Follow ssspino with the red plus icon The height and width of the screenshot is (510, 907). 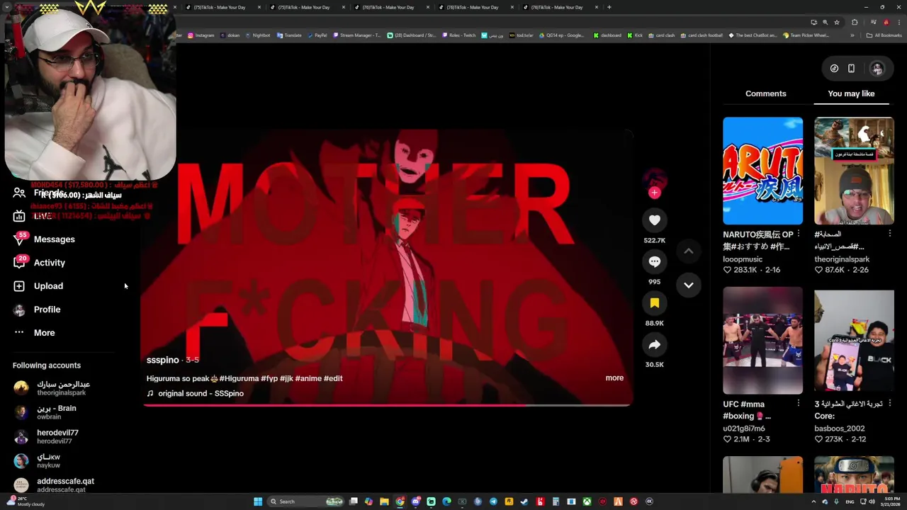tap(654, 192)
